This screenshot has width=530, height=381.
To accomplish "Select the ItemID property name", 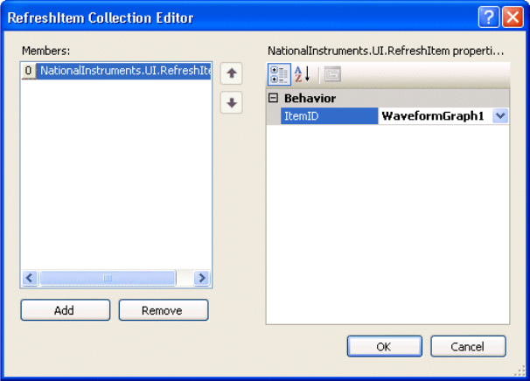I will 329,116.
